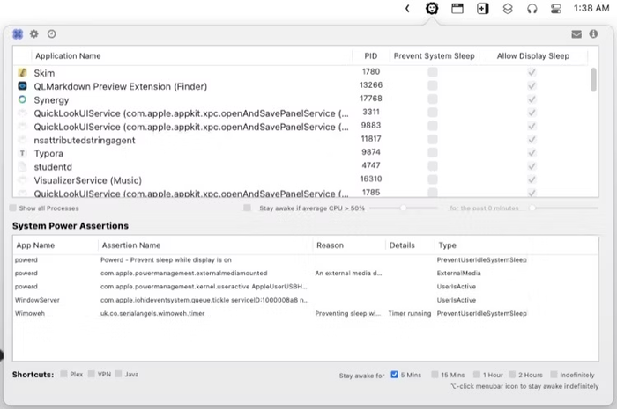617x409 pixels.
Task: Select the WindowServer assertion row
Action: 306,300
